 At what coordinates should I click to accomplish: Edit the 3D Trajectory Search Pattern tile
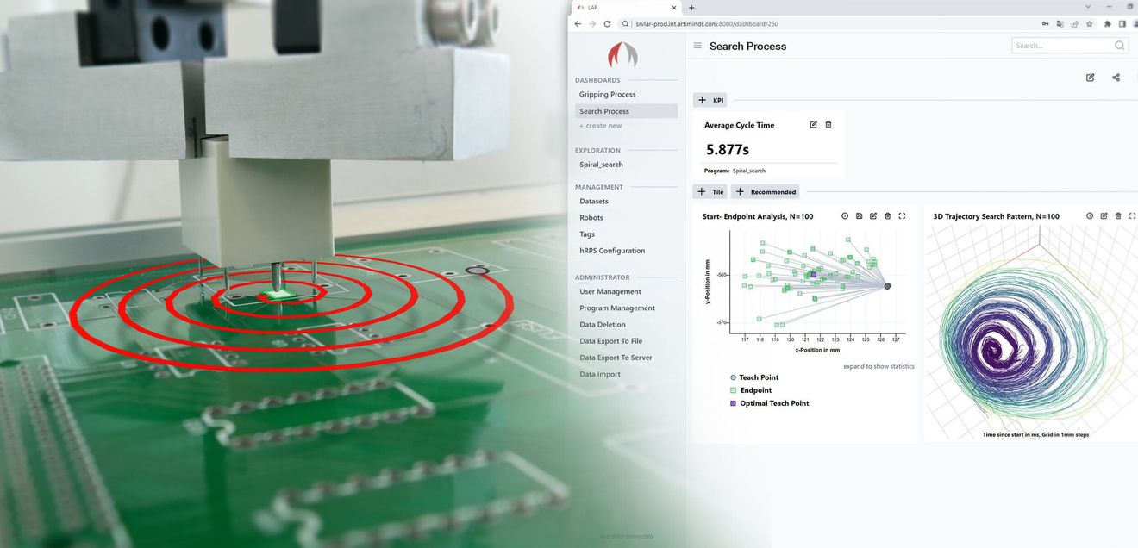point(1104,216)
